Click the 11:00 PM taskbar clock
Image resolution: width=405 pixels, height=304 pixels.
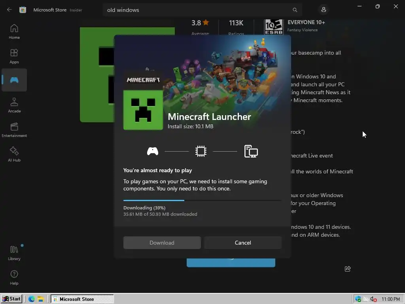click(x=390, y=299)
